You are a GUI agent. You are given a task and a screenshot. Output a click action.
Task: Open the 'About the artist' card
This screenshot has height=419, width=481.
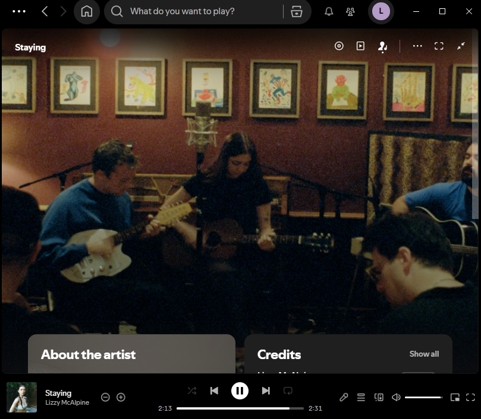pos(131,354)
